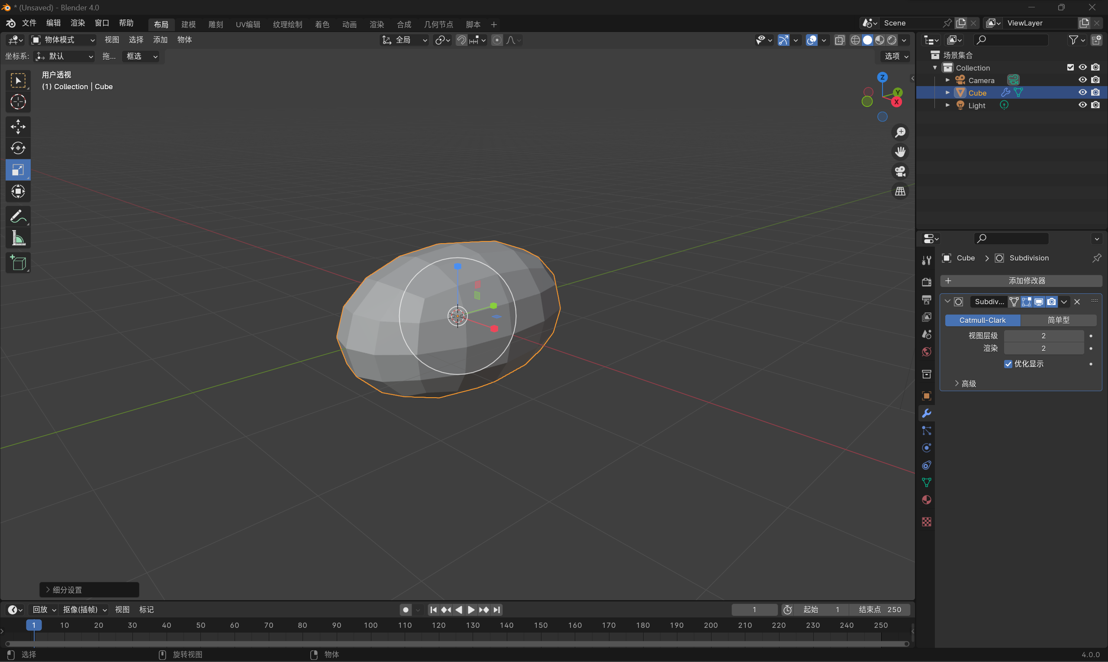The image size is (1108, 662).
Task: Open the Material properties tab
Action: 926,500
